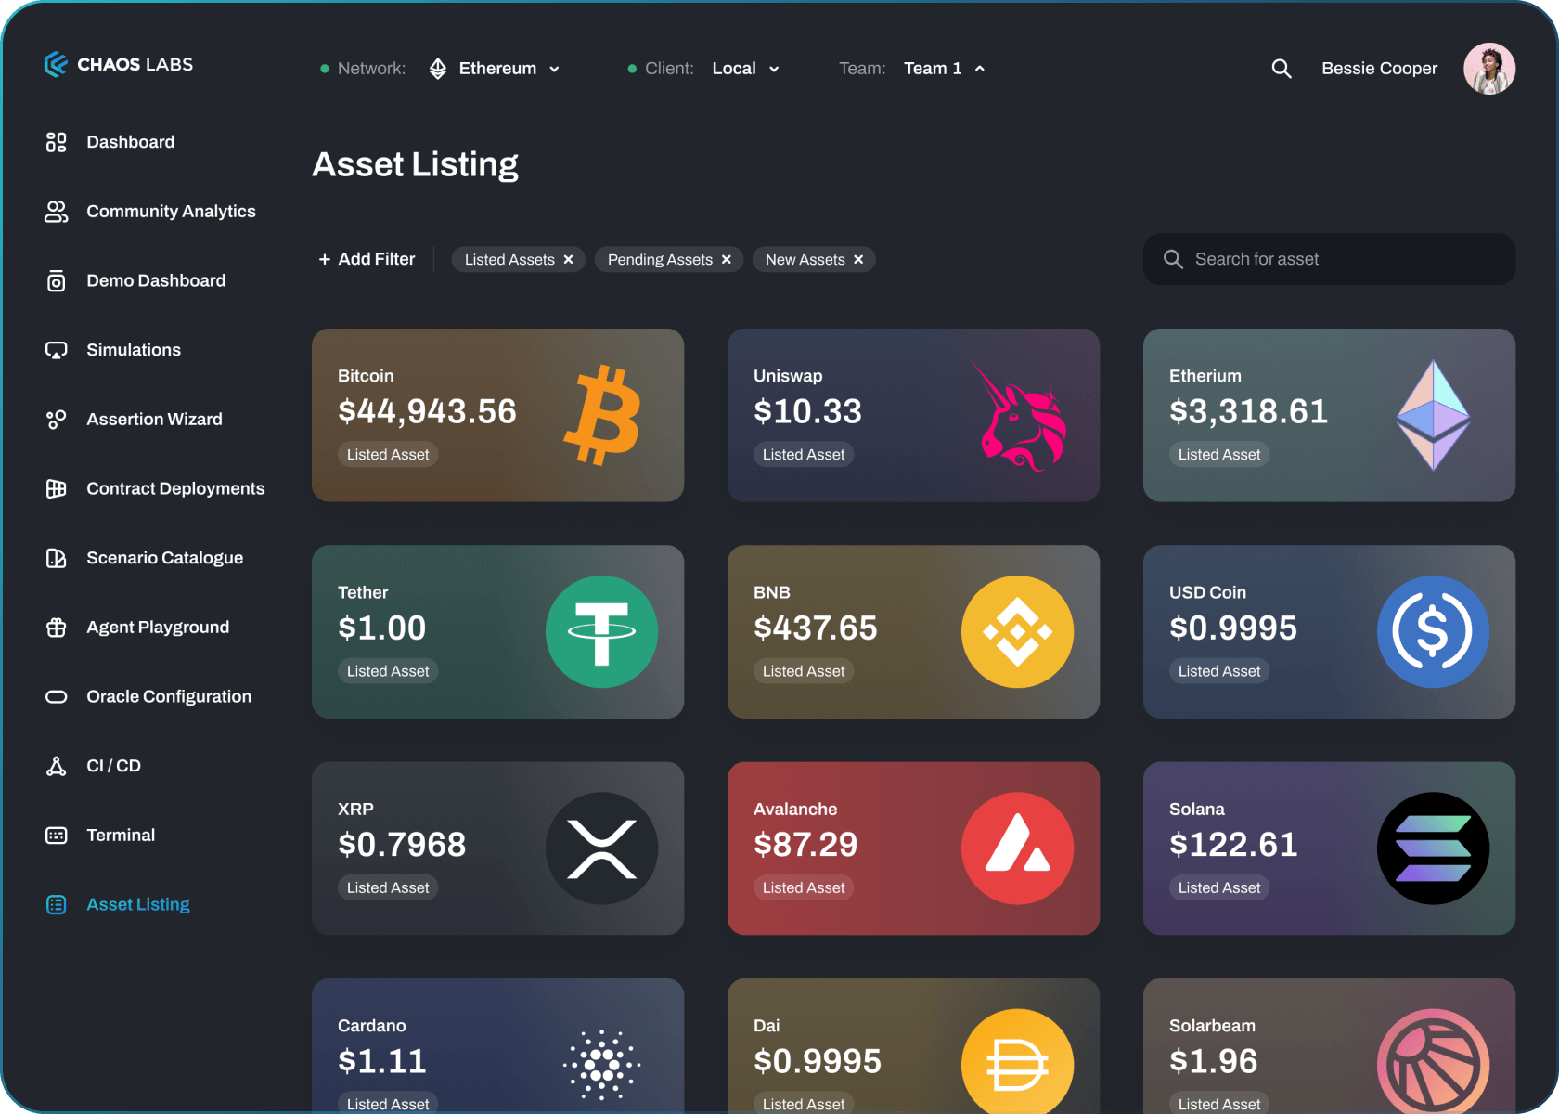Click the Add Filter button
The image size is (1559, 1114).
tap(367, 259)
